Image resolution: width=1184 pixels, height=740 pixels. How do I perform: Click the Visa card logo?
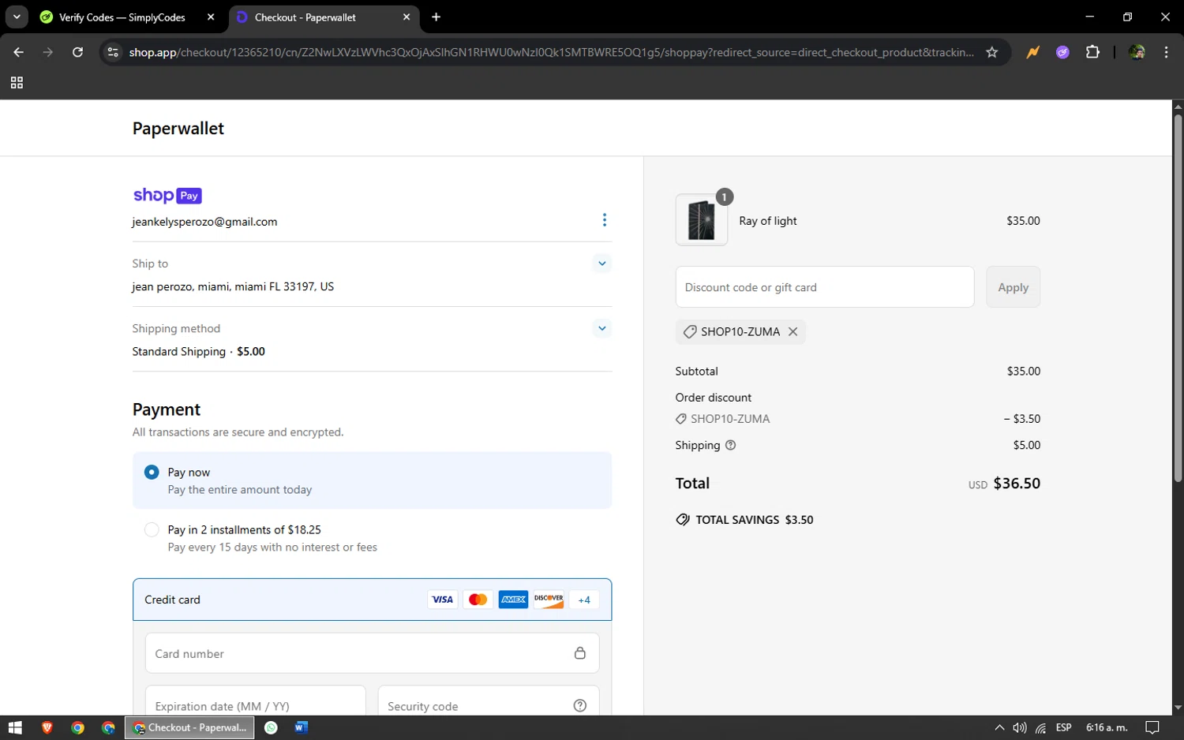pos(443,600)
